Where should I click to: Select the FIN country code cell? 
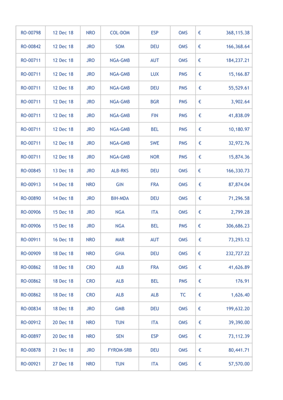154,116
